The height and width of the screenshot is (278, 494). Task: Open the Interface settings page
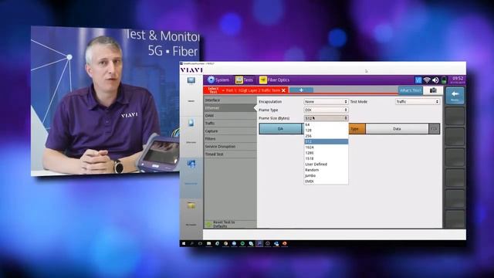click(230, 100)
